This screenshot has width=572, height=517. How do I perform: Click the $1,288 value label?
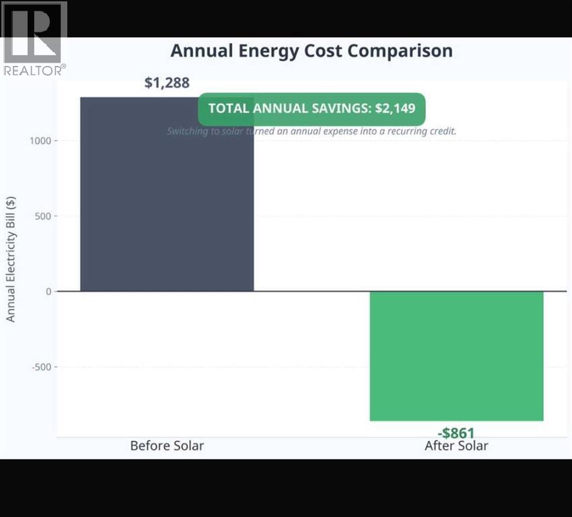click(167, 83)
